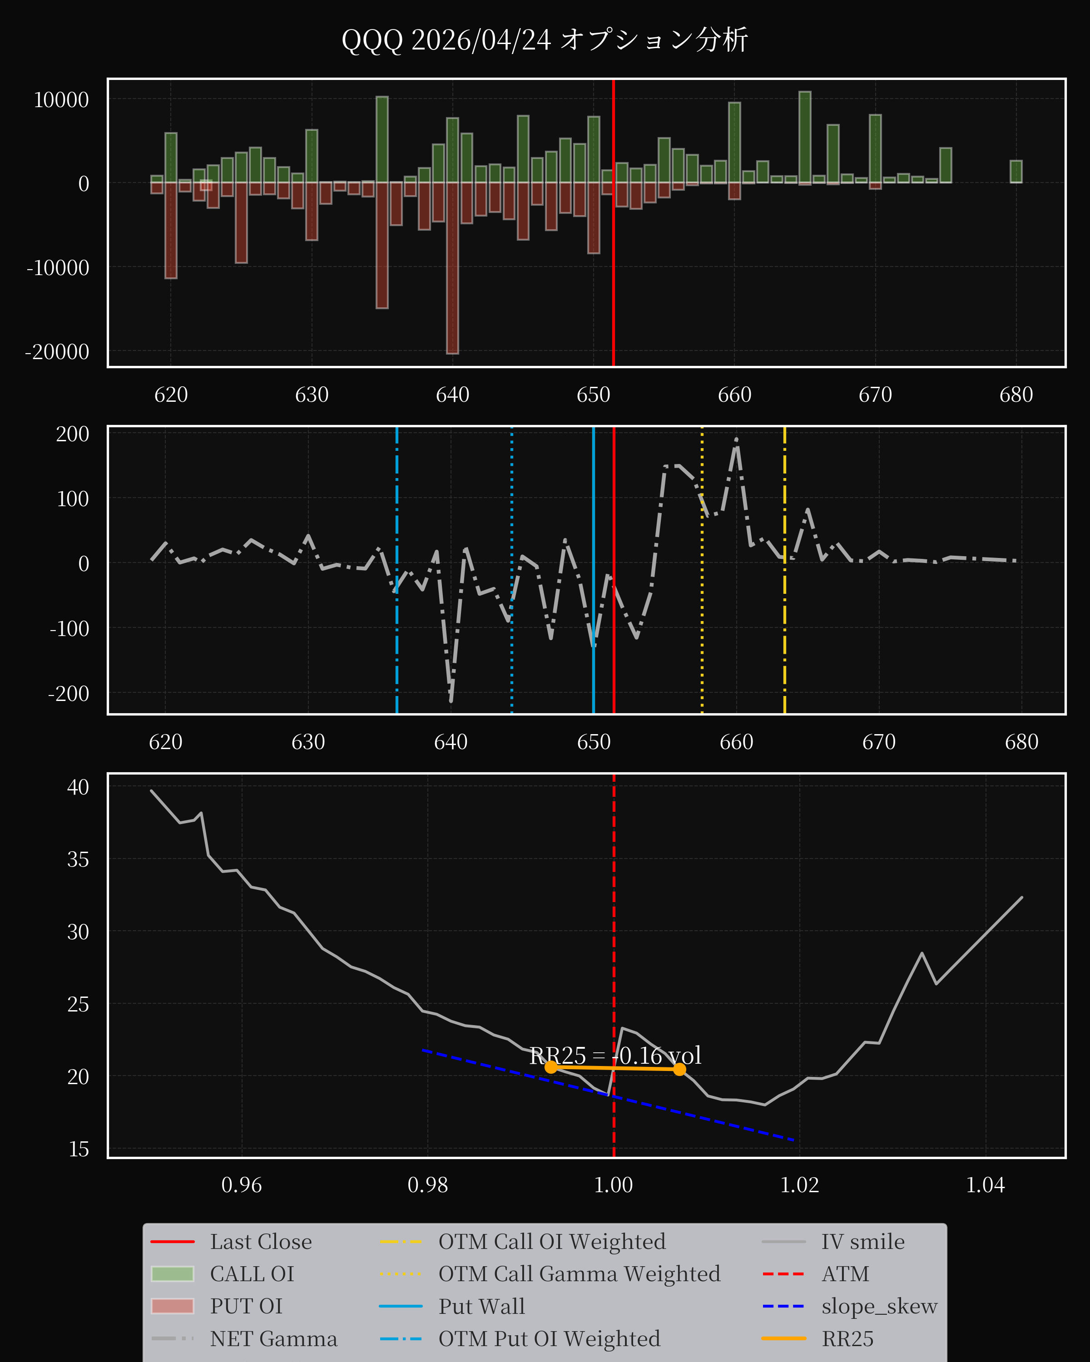Click the gray IV smile legend line sample
Image resolution: width=1090 pixels, height=1362 pixels.
(783, 1242)
